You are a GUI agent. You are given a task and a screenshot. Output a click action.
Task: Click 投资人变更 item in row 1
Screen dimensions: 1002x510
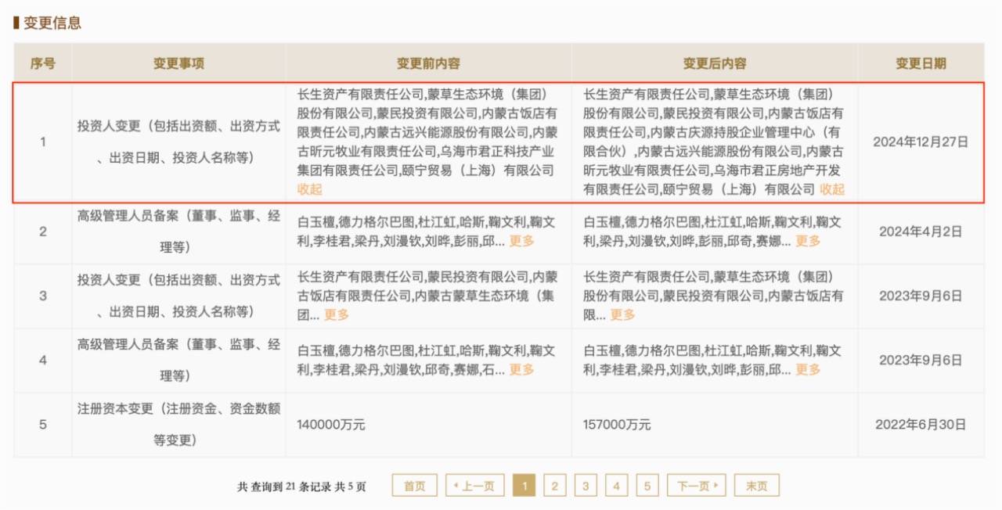point(178,142)
